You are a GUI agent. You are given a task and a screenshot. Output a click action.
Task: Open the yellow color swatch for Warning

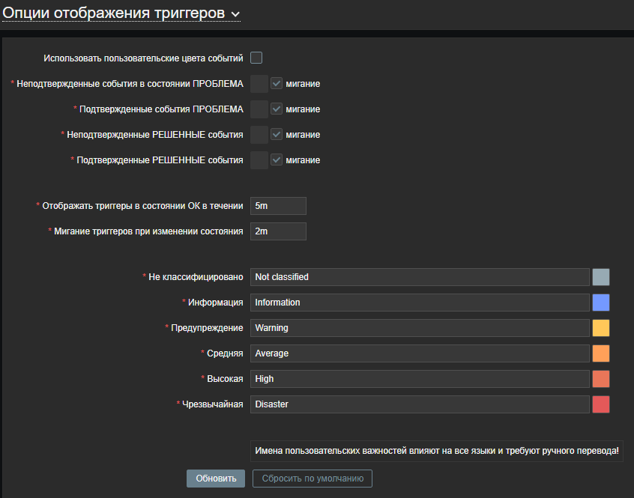click(x=601, y=328)
